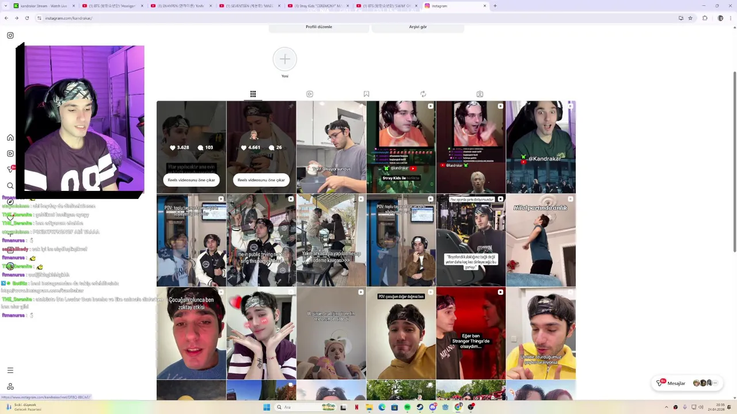Click the taskbar 'Ara' search box
This screenshot has width=737, height=414.
pos(305,407)
